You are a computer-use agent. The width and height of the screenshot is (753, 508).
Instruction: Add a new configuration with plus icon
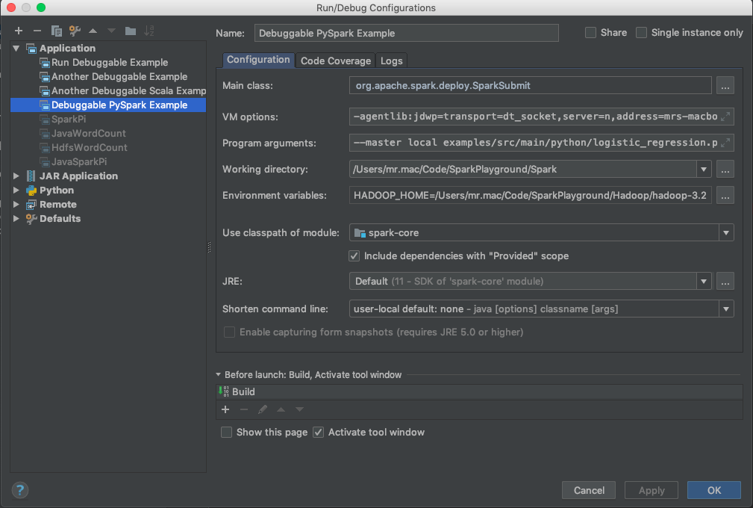pyautogui.click(x=18, y=31)
